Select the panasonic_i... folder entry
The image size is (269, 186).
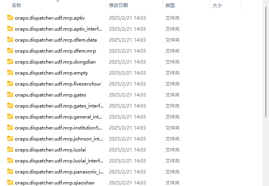(x=59, y=172)
